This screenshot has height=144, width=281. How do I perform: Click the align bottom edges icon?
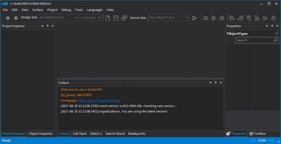(257, 18)
